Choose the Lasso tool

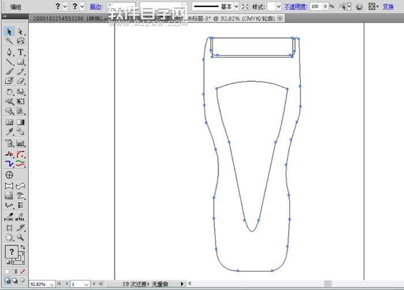20,42
